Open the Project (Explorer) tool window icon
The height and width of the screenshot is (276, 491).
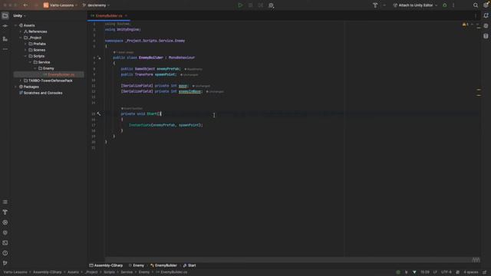(x=5, y=15)
